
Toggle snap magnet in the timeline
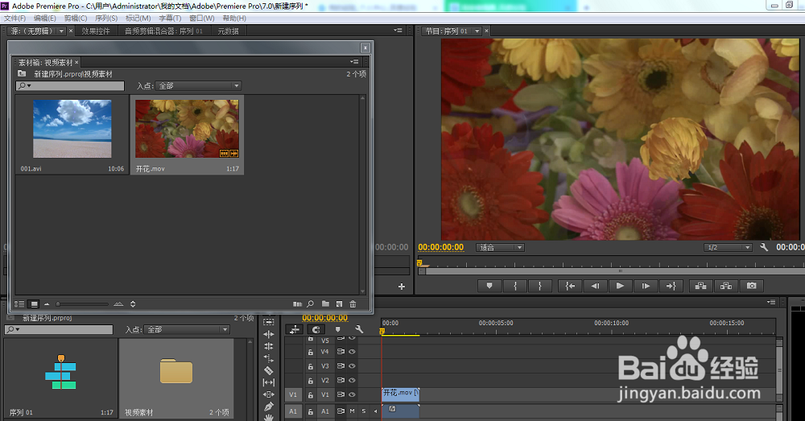pyautogui.click(x=316, y=329)
